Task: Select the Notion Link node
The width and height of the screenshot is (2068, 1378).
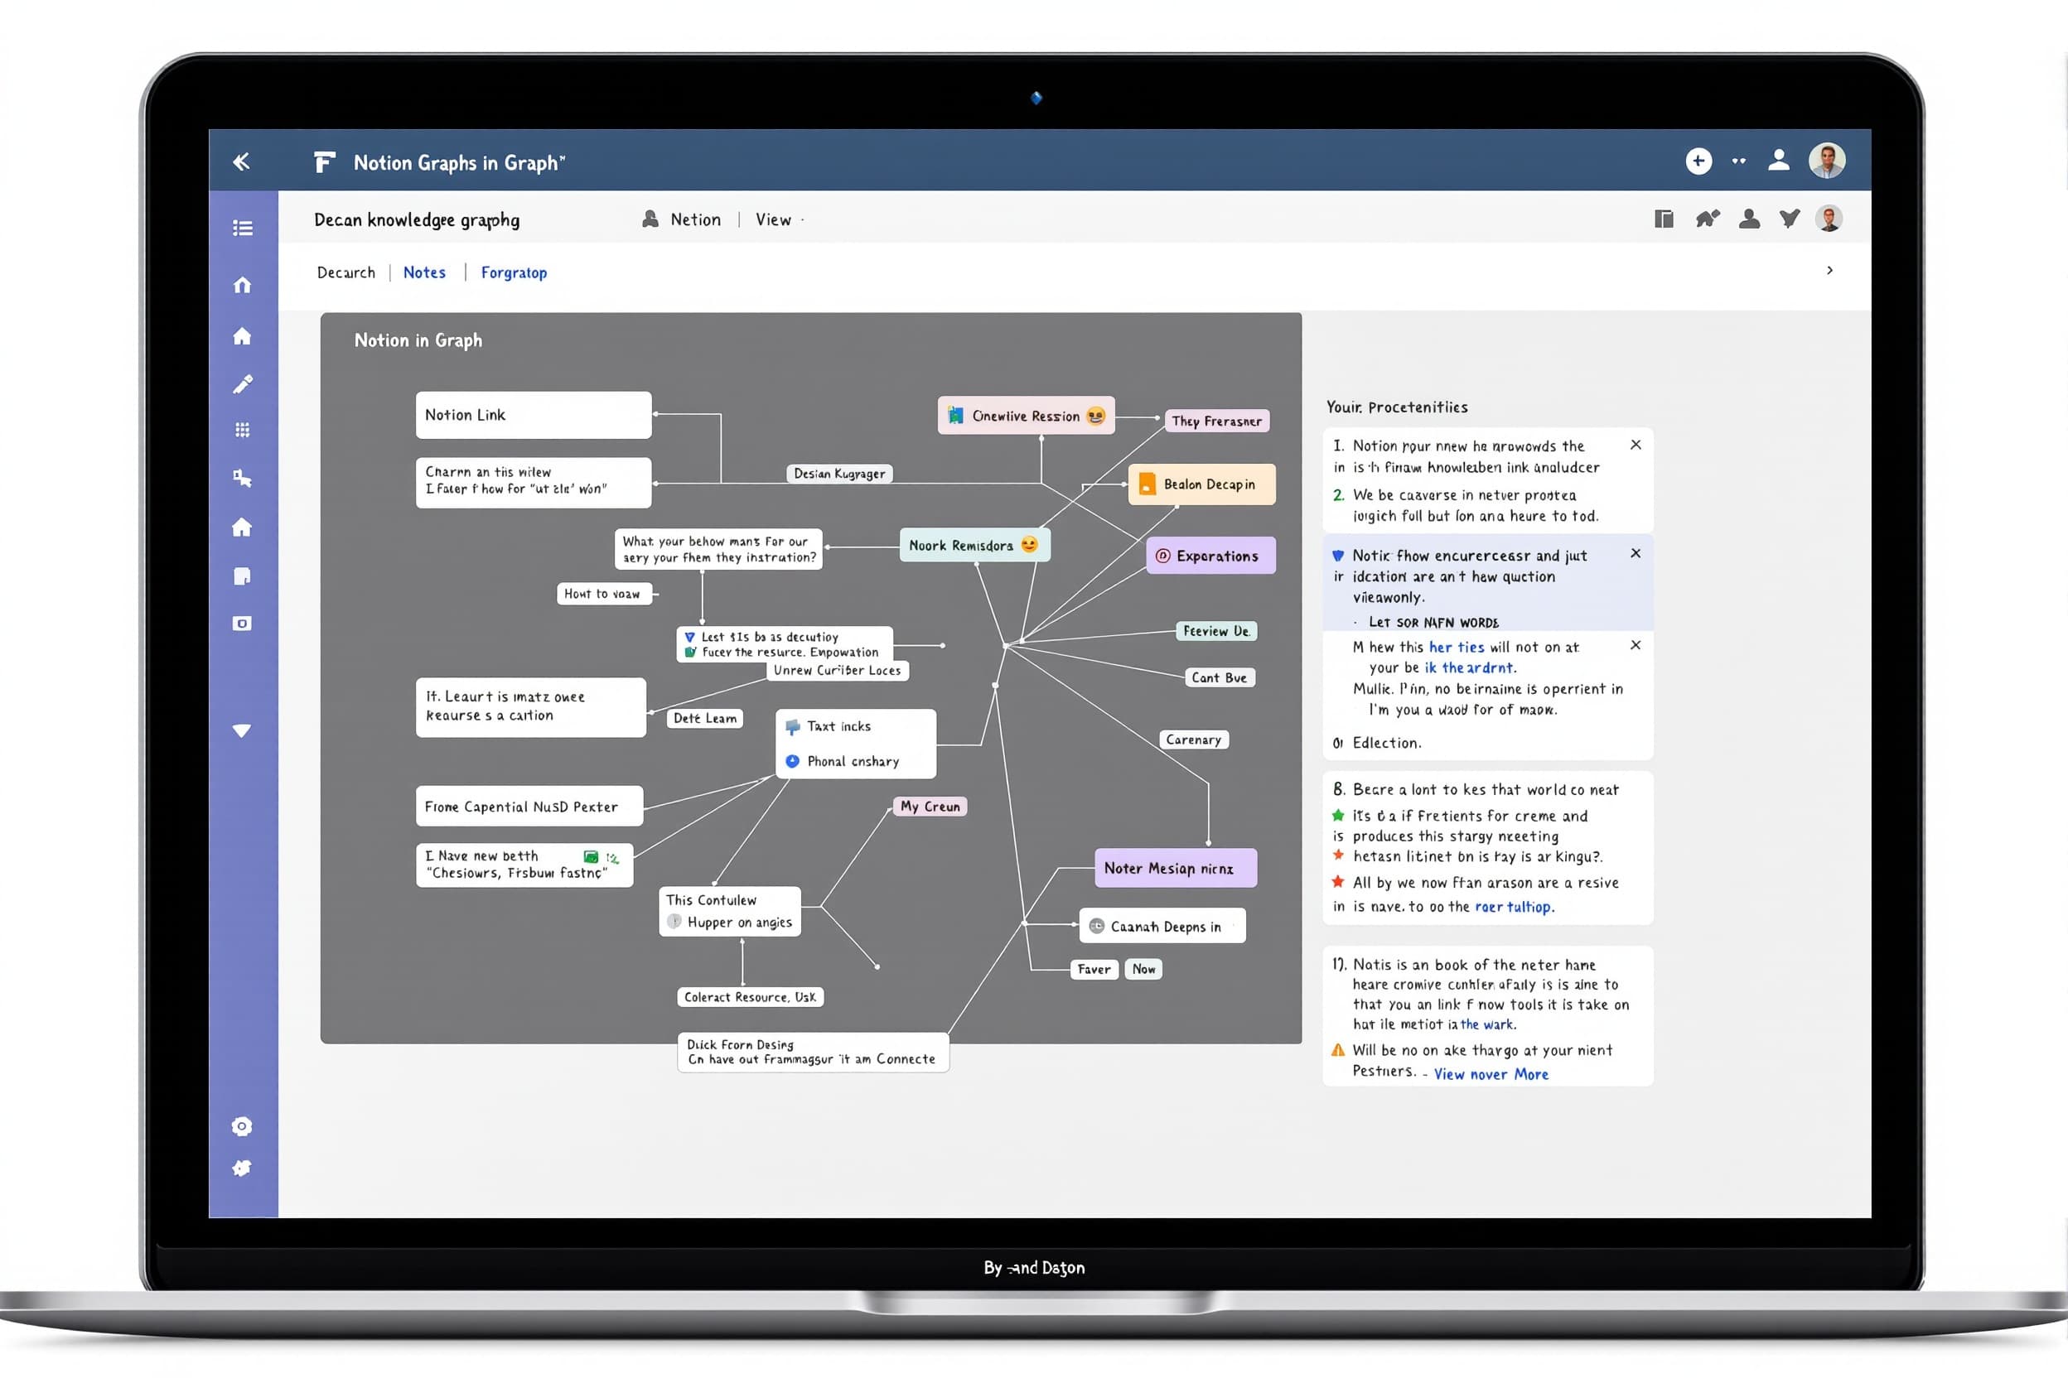Action: point(534,415)
